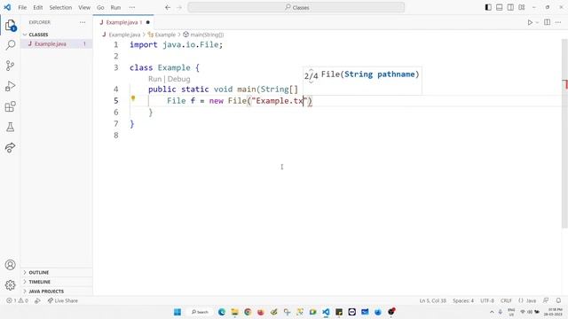Open Explorer Views and More Actions ellipsis
The image size is (568, 319).
pyautogui.click(x=83, y=22)
